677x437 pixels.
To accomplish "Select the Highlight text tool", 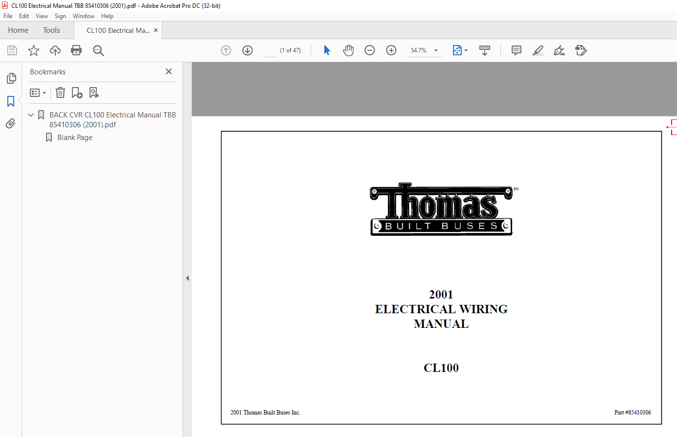I will point(538,50).
